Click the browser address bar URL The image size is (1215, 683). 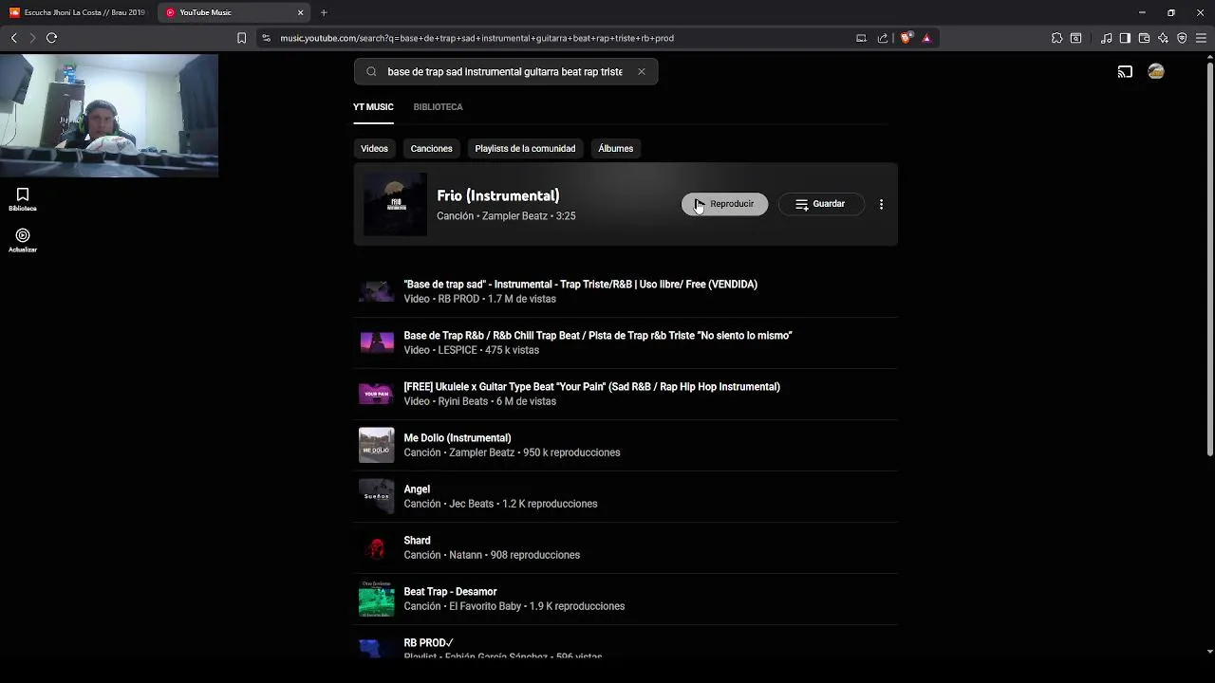click(477, 38)
